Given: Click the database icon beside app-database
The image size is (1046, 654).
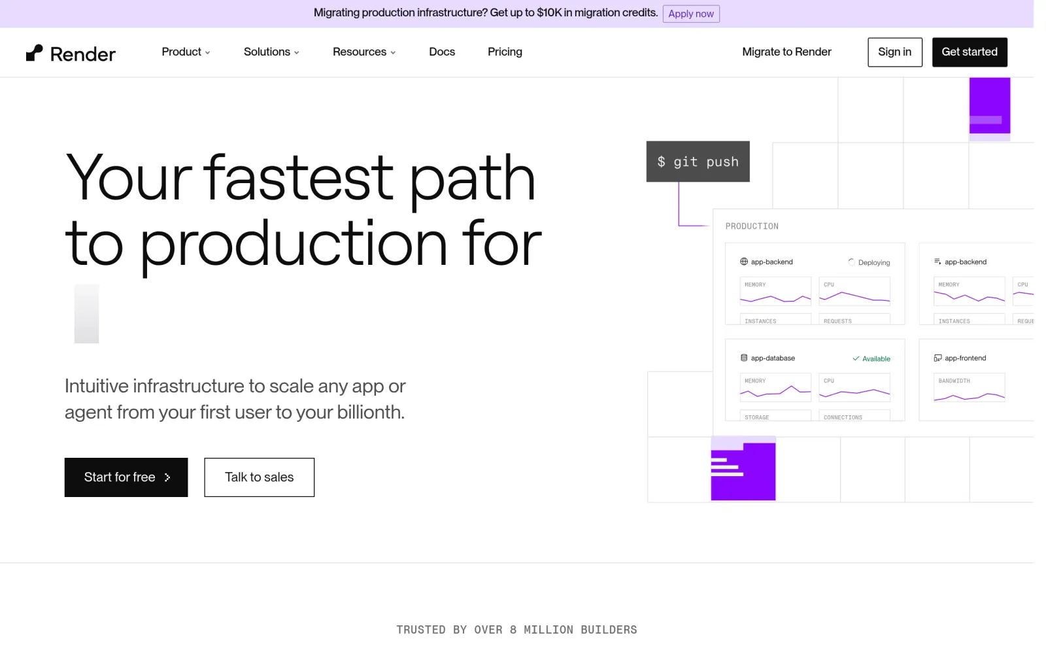Looking at the screenshot, I should tap(744, 358).
